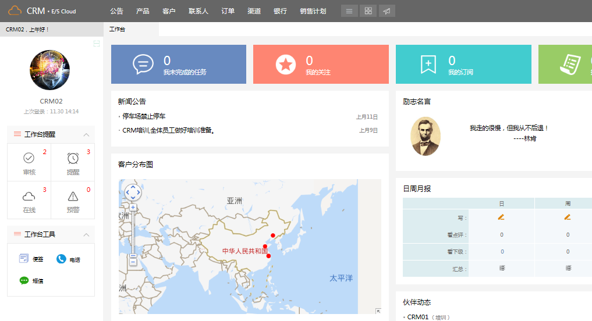
Task: Open the 短信 message tool
Action: [x=24, y=280]
